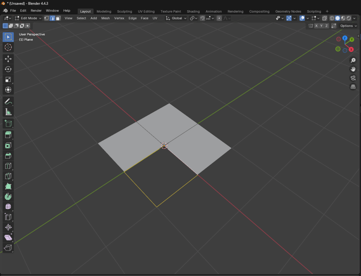Click the Blender logo menu icon
The height and width of the screenshot is (276, 361).
pos(5,11)
